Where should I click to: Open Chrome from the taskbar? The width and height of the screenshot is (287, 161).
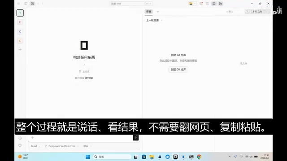[x=199, y=157]
